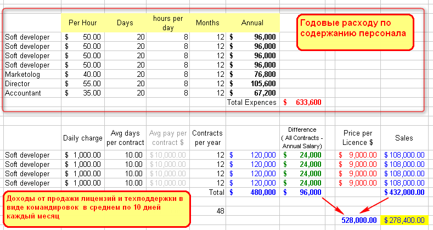Click the greyed "Avg pay per contract $" header
Screen dimensions: 433x230
[168, 138]
